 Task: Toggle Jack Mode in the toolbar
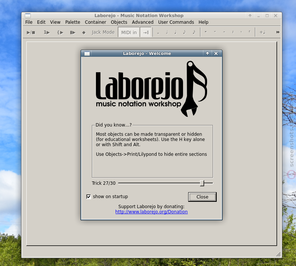[103, 32]
